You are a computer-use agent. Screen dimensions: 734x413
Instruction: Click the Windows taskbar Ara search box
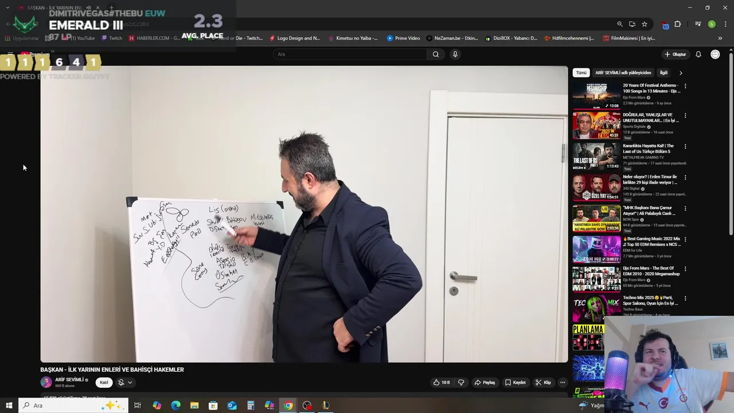tap(73, 406)
